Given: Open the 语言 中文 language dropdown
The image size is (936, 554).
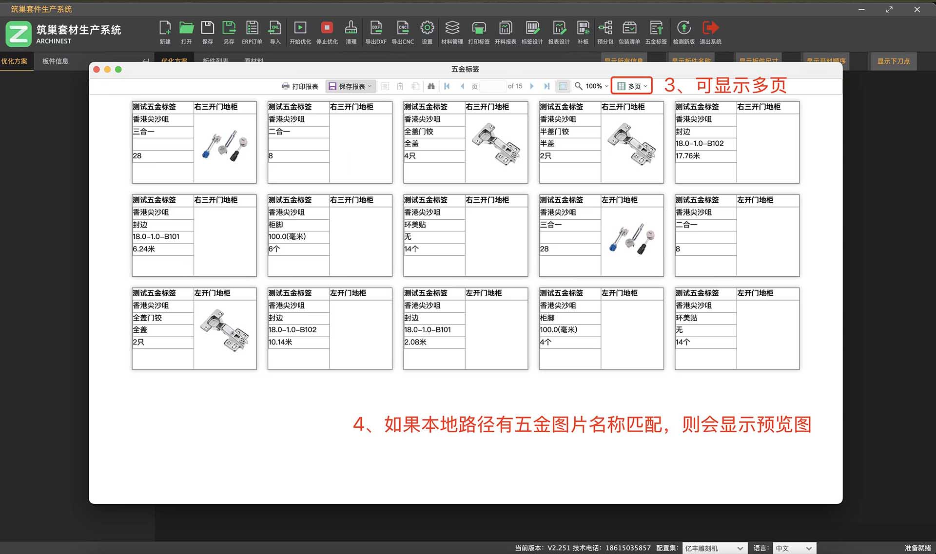Looking at the screenshot, I should 795,548.
